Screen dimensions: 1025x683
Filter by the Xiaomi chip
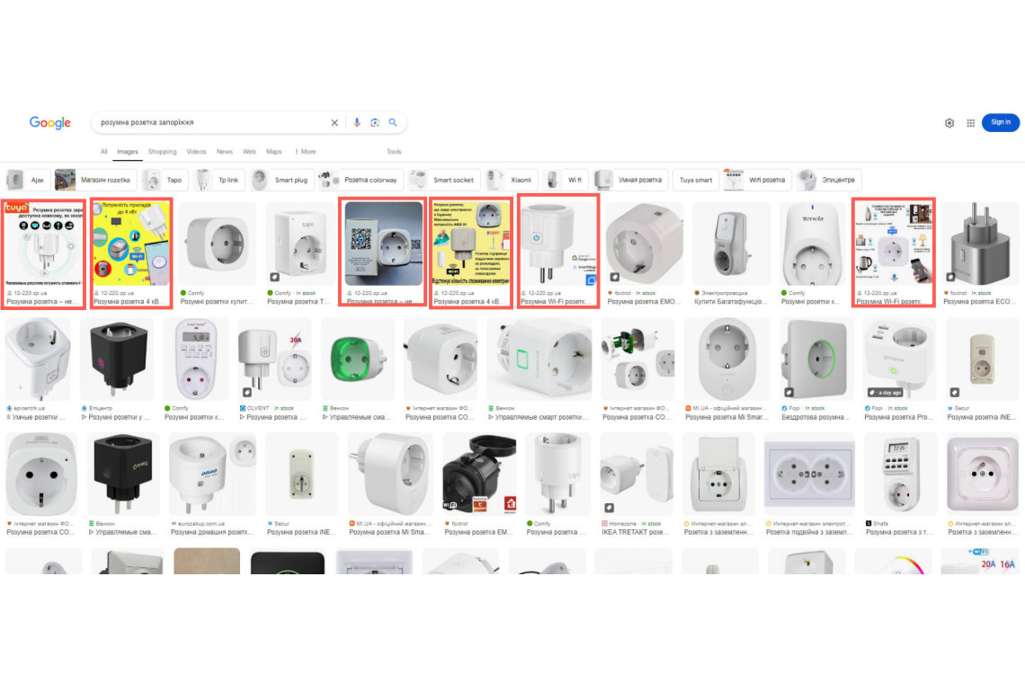[512, 180]
